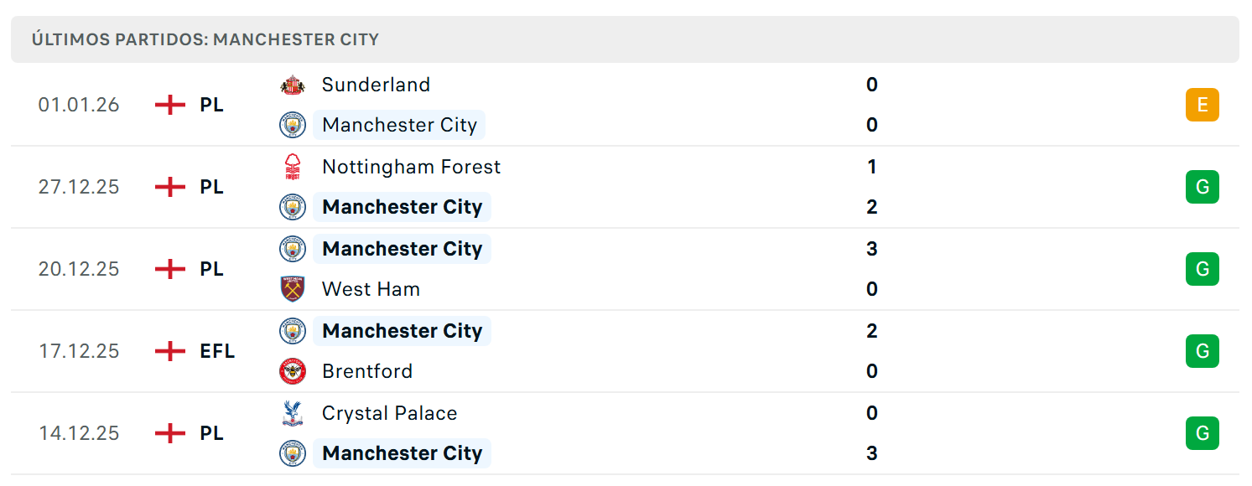The image size is (1252, 486).
Task: Click Manchester City crest in Sunderland match
Action: tap(293, 125)
